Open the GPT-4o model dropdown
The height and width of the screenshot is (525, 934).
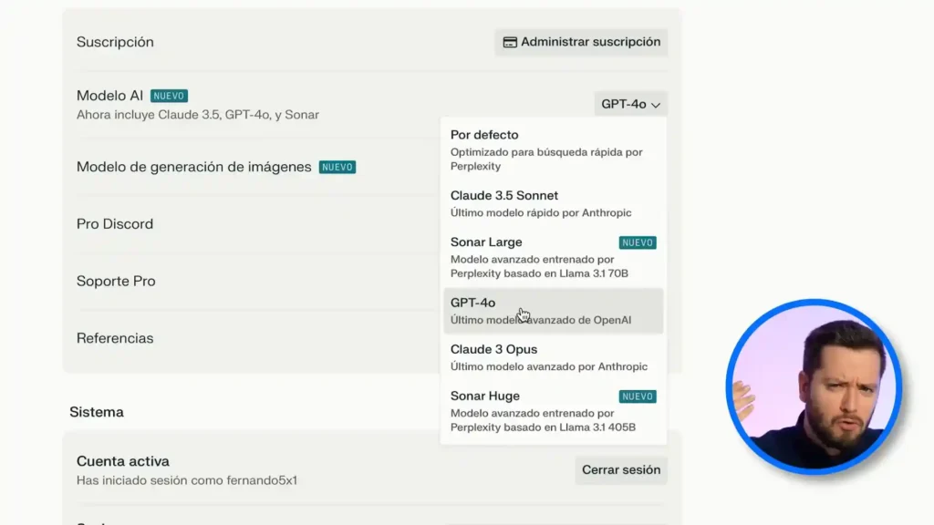(630, 104)
